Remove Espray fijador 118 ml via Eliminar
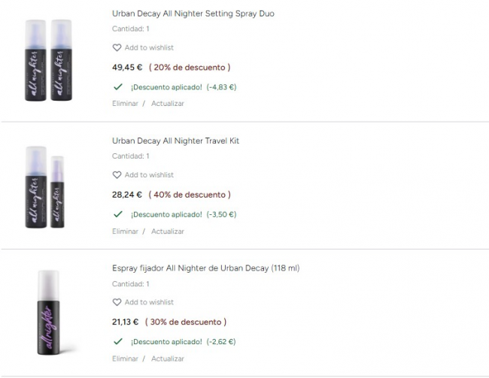Image resolution: width=489 pixels, height=378 pixels. (x=125, y=358)
